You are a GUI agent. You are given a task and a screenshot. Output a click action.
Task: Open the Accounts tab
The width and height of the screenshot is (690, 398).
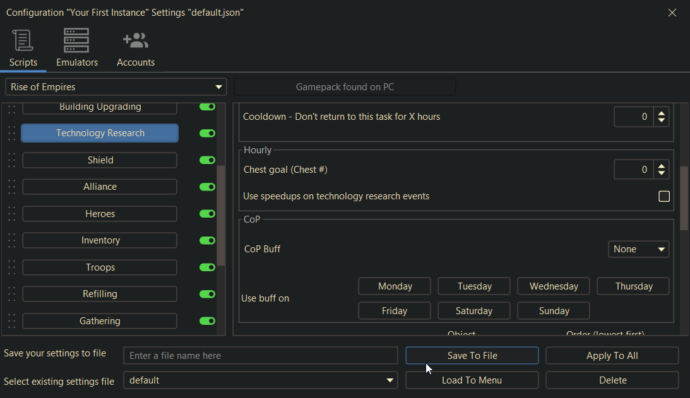136,48
